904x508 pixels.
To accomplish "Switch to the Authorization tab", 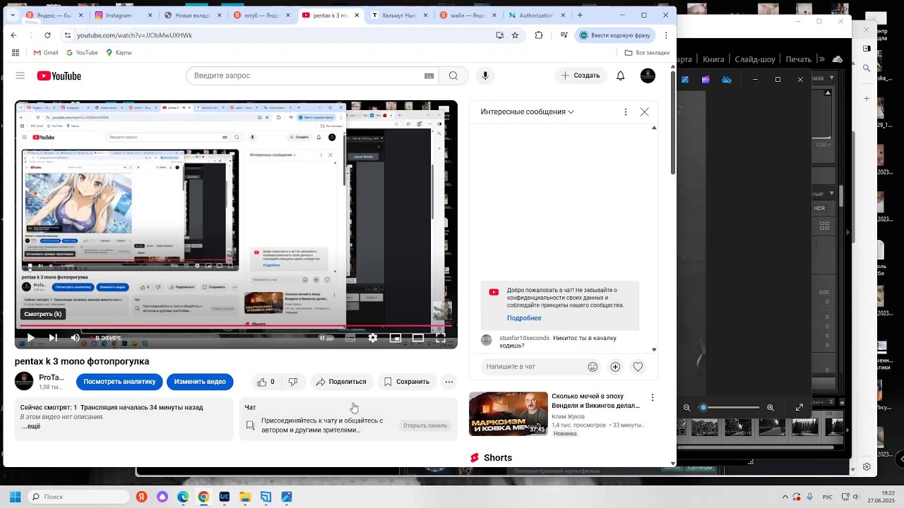I will click(536, 15).
